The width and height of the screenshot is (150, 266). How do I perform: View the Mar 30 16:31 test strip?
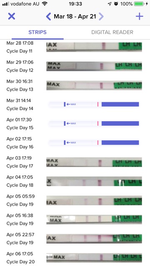pos(94,85)
